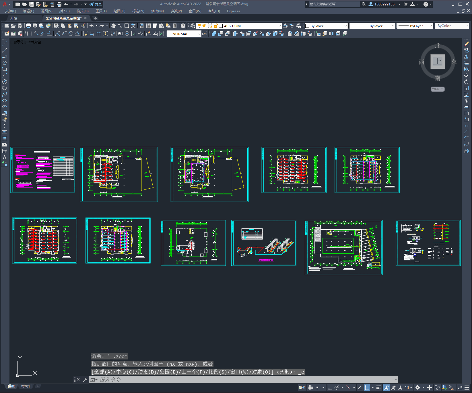472x393 pixels.
Task: Select the Linear dimension tool
Action: (30, 34)
